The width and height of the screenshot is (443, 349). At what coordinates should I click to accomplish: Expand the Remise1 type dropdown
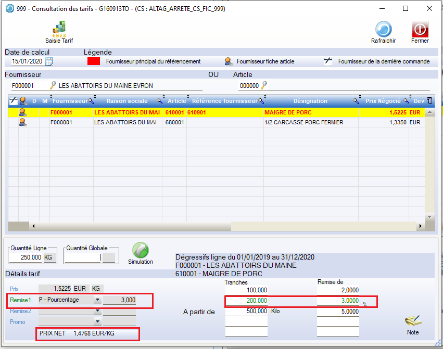click(97, 300)
